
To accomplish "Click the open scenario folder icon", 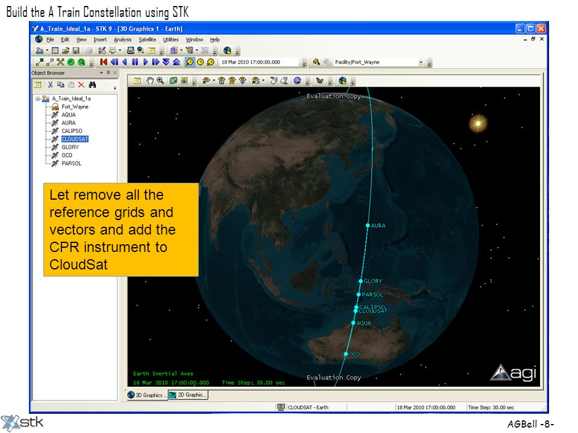I will click(x=66, y=51).
